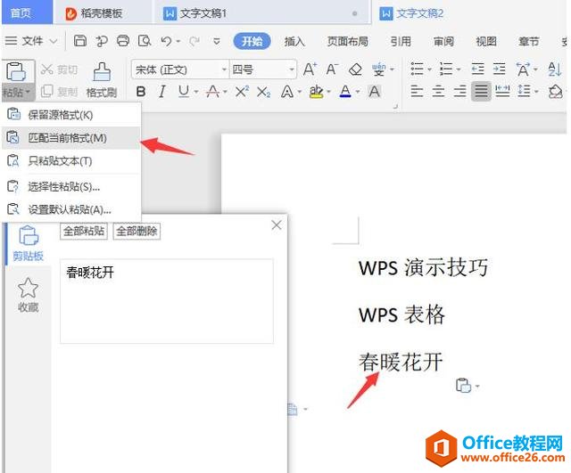Screen dimensions: 571x473
Task: Apply Superscript formatting
Action: (242, 91)
